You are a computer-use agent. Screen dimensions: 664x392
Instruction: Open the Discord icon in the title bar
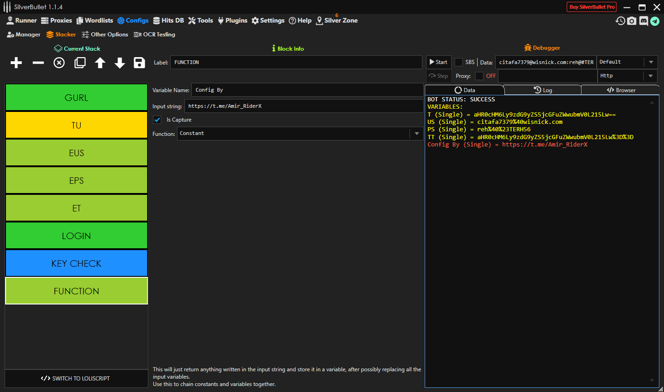(x=643, y=21)
